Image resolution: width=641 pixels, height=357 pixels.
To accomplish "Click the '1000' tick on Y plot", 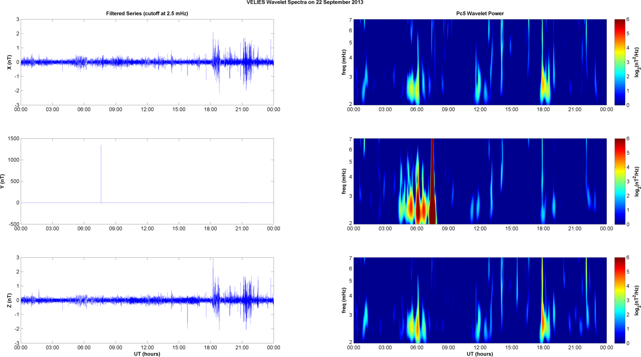I will (13, 160).
